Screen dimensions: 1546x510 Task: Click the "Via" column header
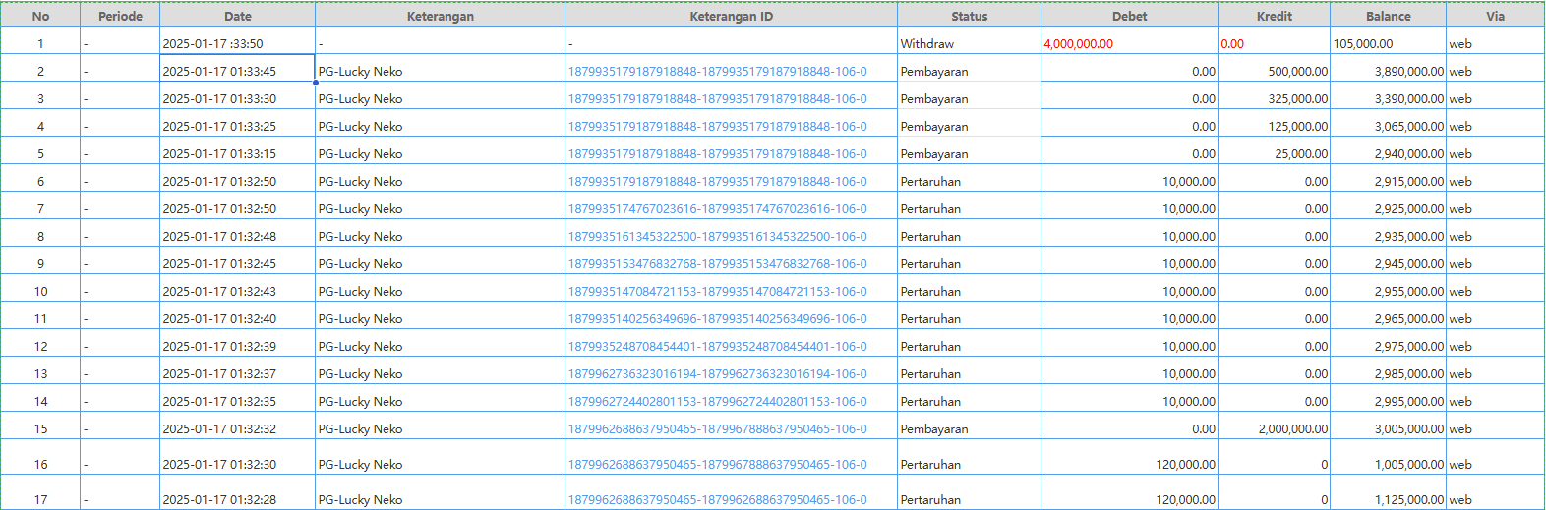pos(1495,16)
